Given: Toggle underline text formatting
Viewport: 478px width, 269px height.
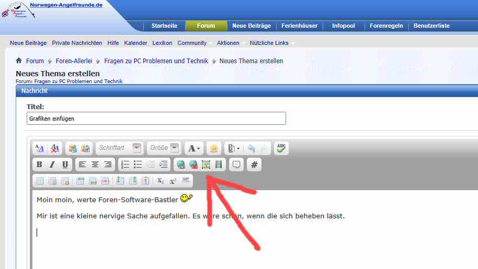Looking at the screenshot, I should [x=65, y=165].
